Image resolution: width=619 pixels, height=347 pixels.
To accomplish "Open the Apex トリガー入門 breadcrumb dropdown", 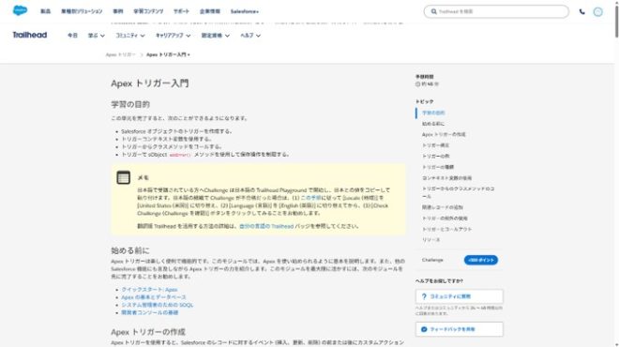I will [168, 55].
